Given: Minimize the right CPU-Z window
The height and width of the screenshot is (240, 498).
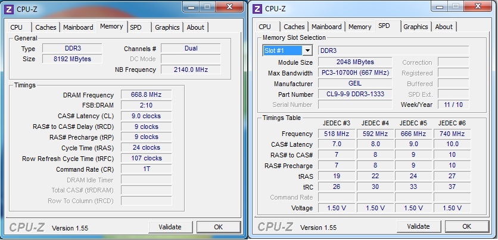Looking at the screenshot, I should (x=440, y=7).
